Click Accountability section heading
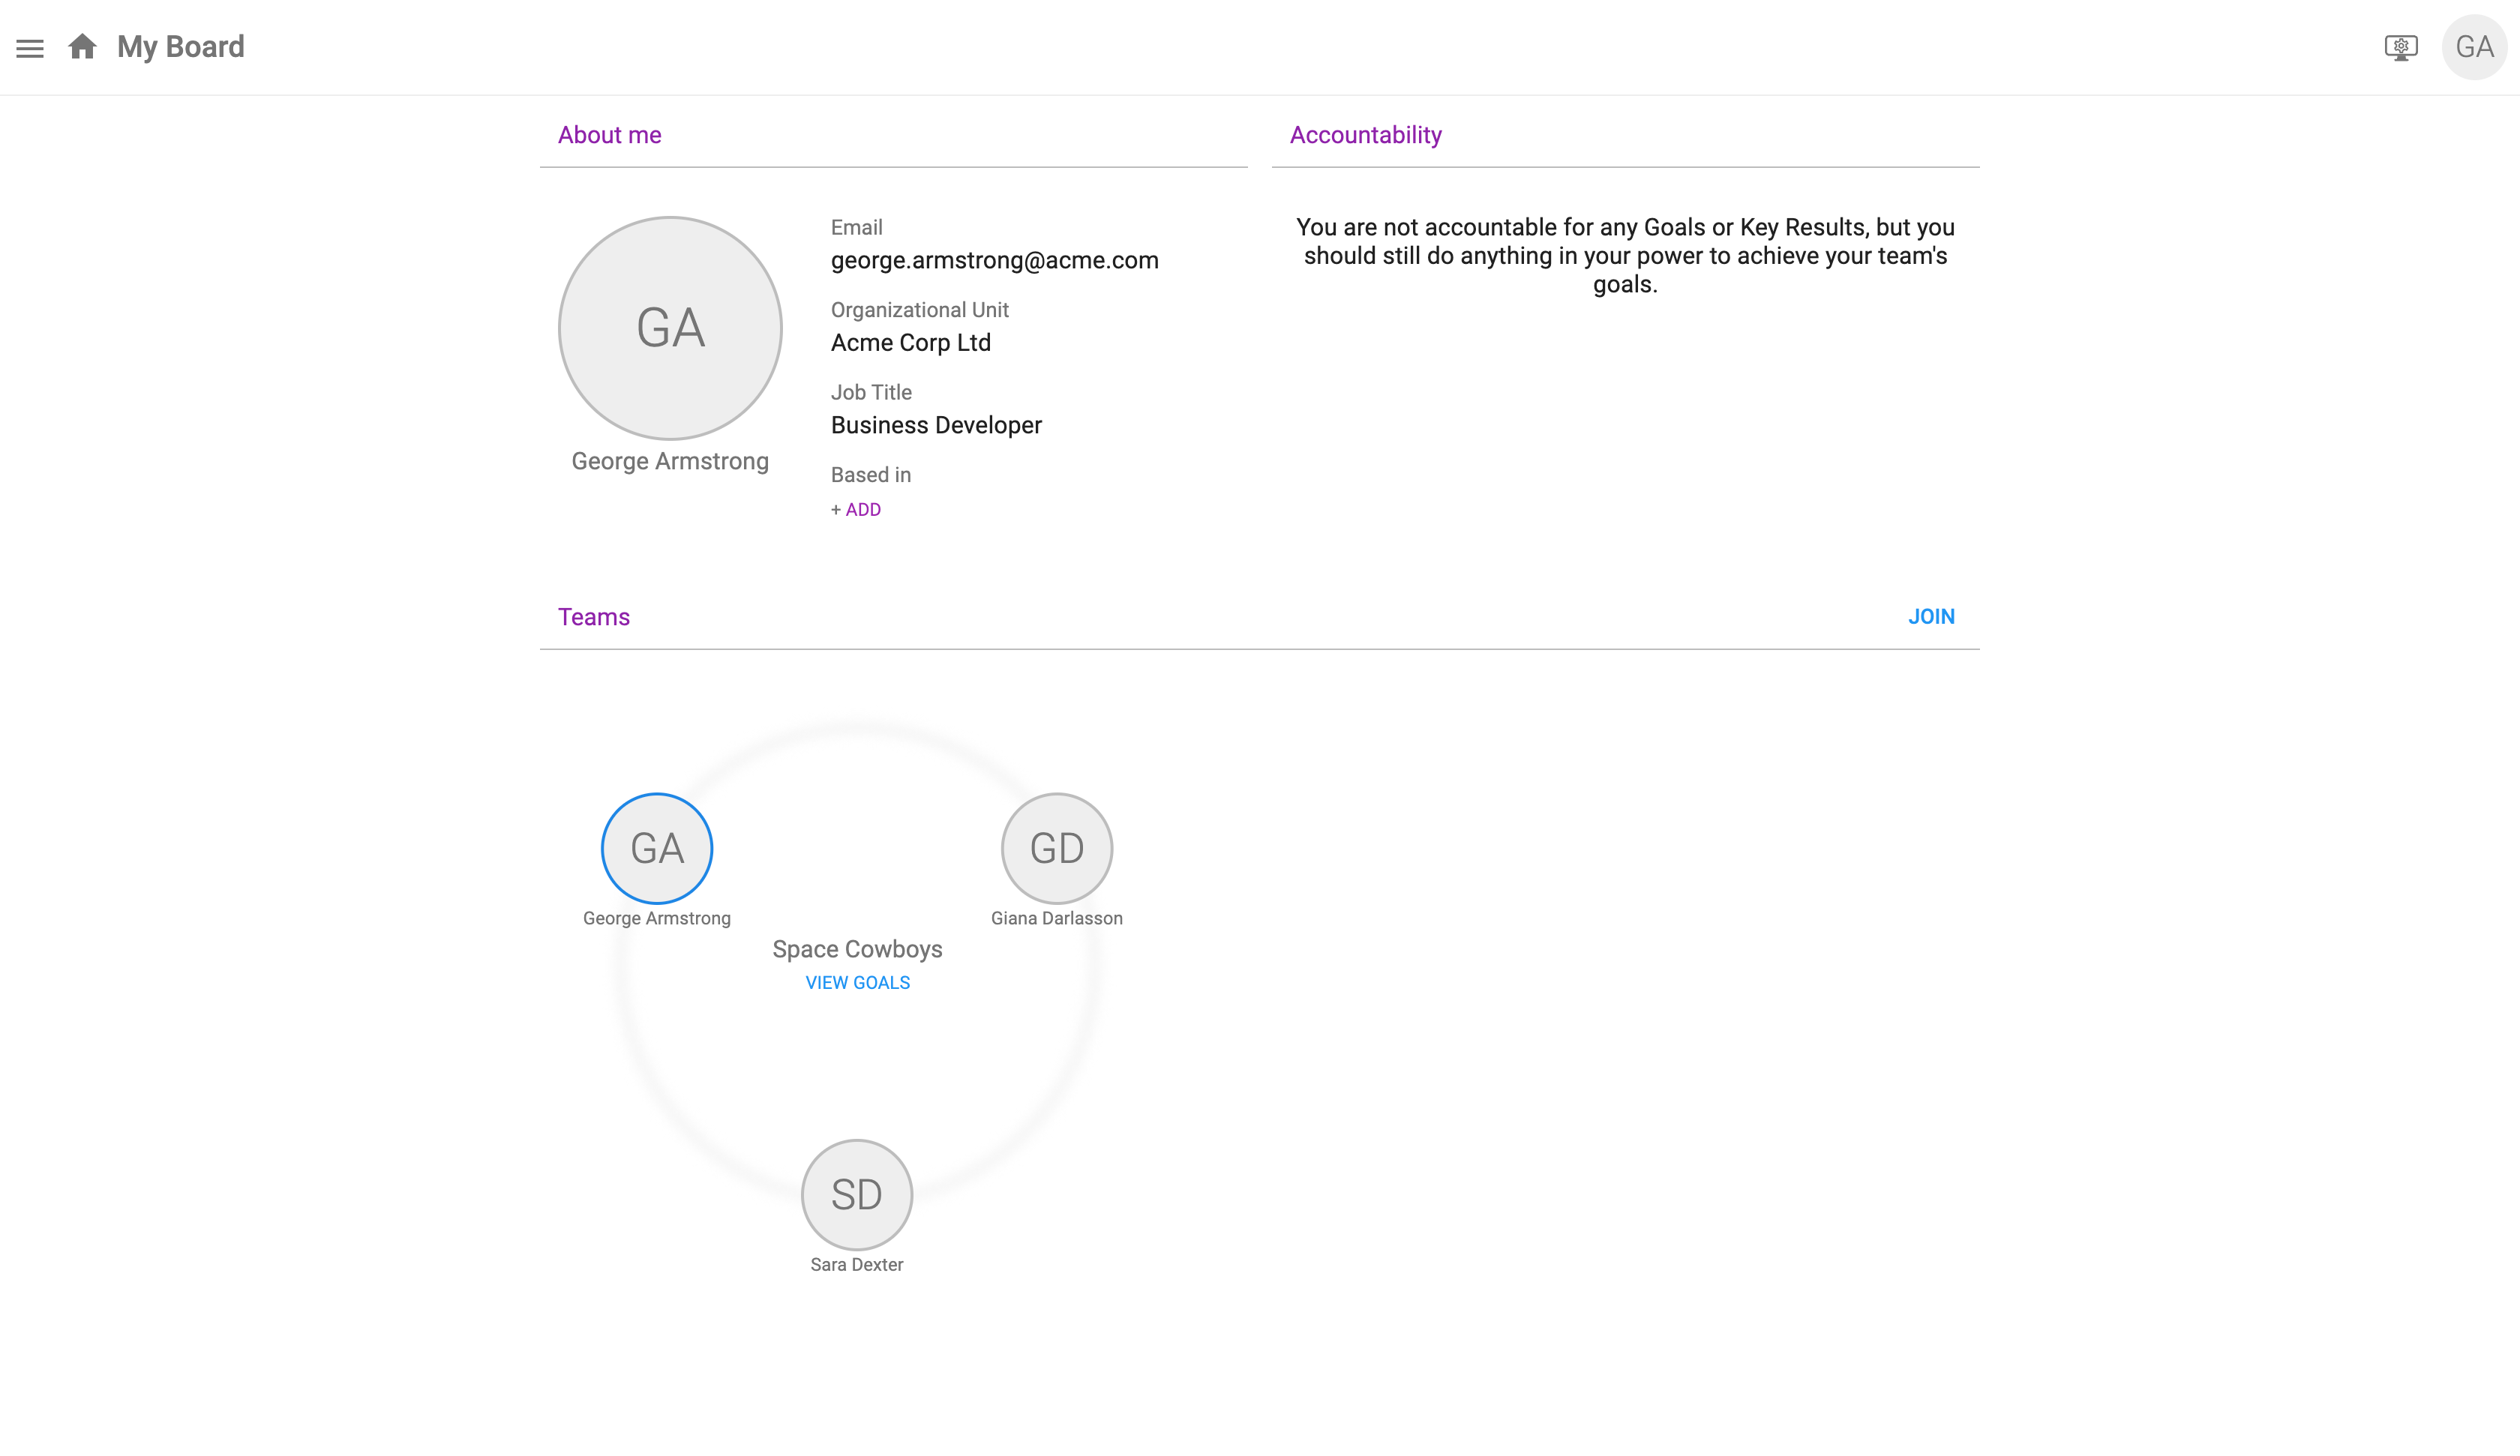The width and height of the screenshot is (2520, 1456). pyautogui.click(x=1366, y=135)
